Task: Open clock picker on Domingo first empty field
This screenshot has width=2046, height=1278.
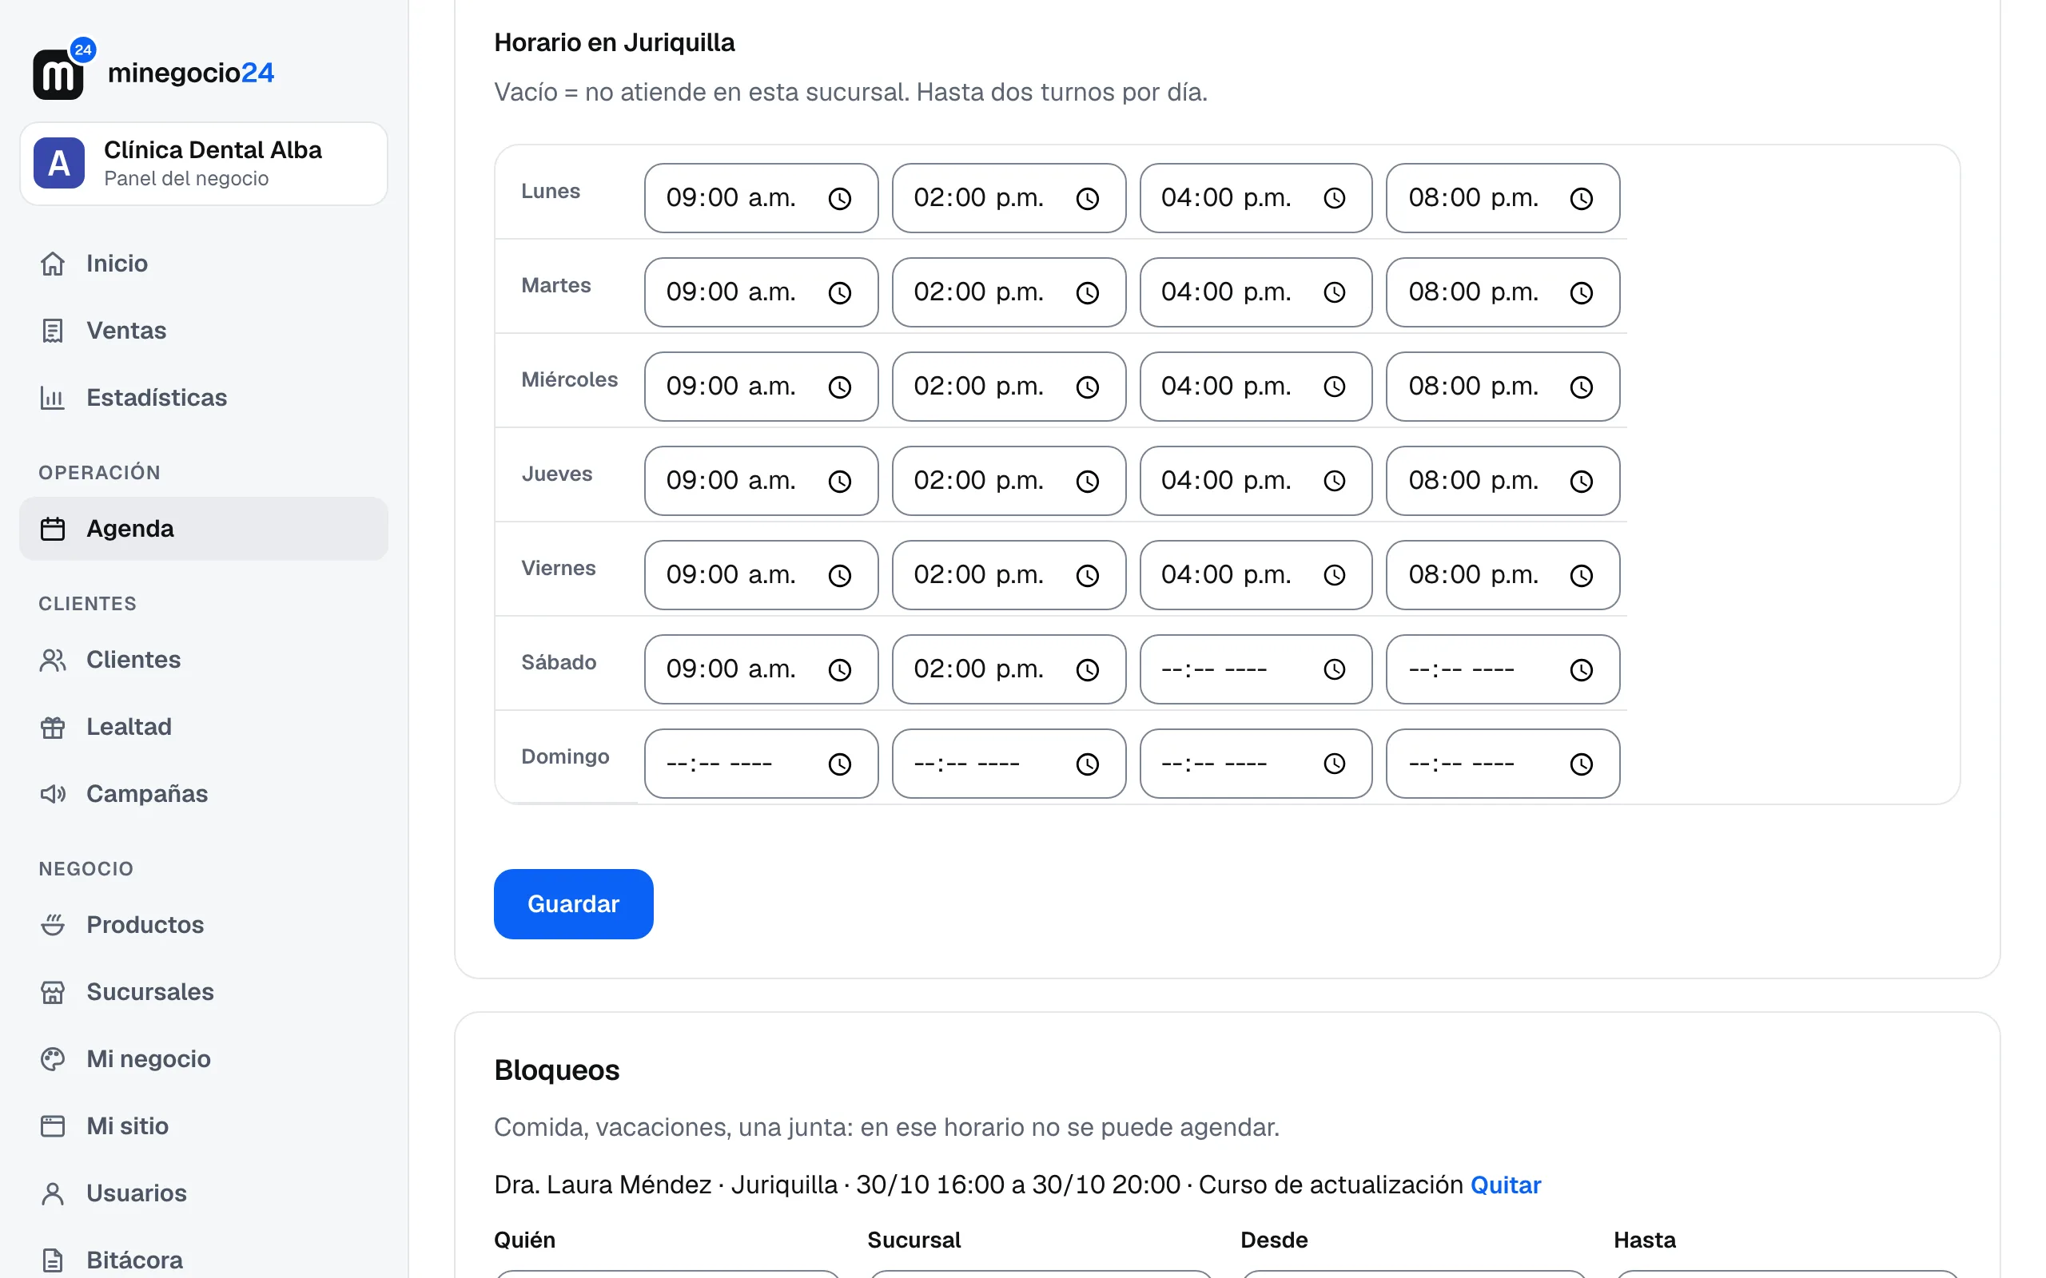Action: coord(839,764)
